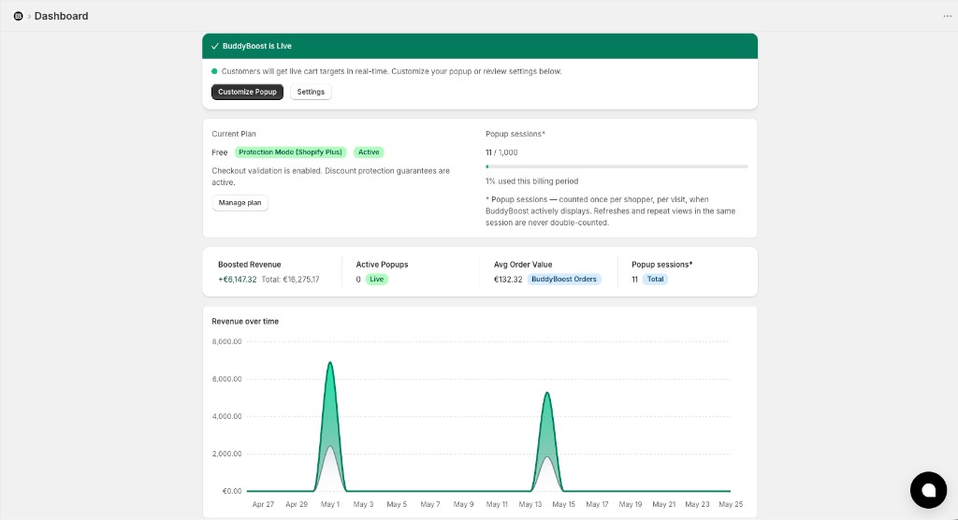The height and width of the screenshot is (520, 958).
Task: Click the popup sessions usage progress bar
Action: tap(617, 166)
